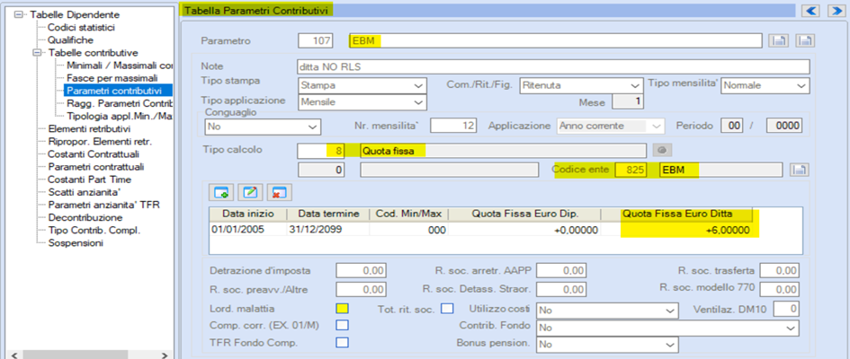The image size is (850, 359).
Task: Click Nr. mensilita' field 12
Action: click(453, 126)
